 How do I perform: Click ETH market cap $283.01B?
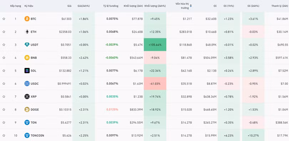click(186, 32)
